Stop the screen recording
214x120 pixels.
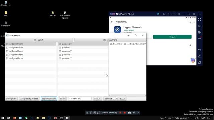pos(125,113)
